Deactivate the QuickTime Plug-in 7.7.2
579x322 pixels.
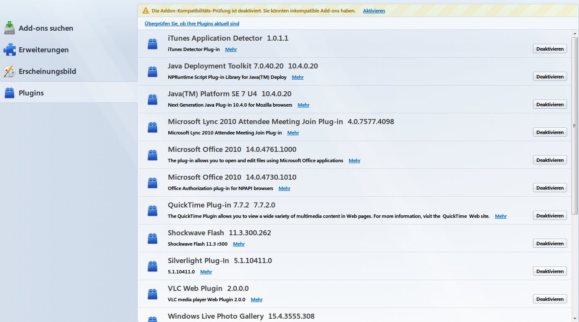550,215
